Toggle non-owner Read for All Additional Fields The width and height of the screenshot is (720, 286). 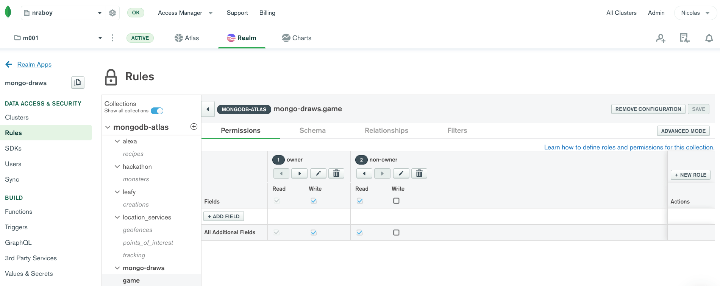[x=360, y=233]
